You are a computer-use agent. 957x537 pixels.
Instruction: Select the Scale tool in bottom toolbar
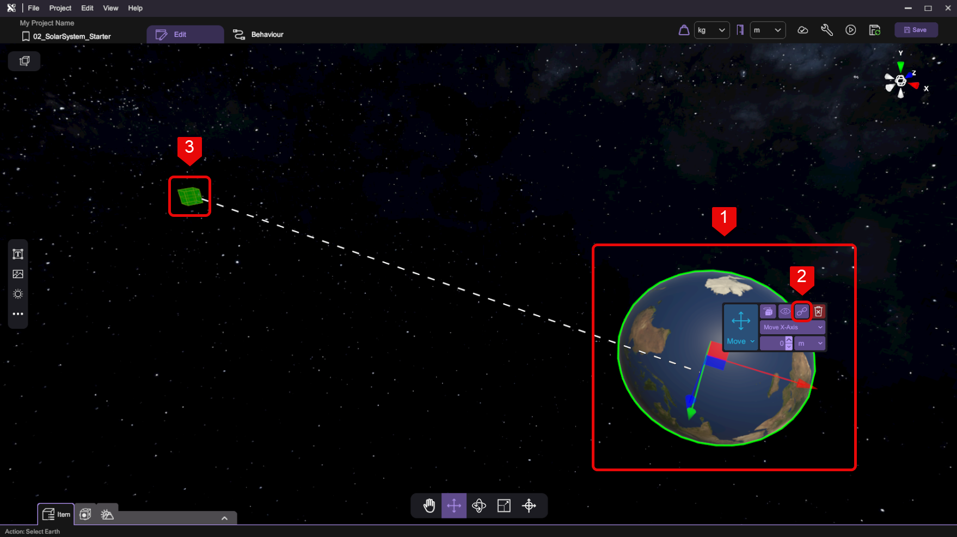tap(504, 506)
